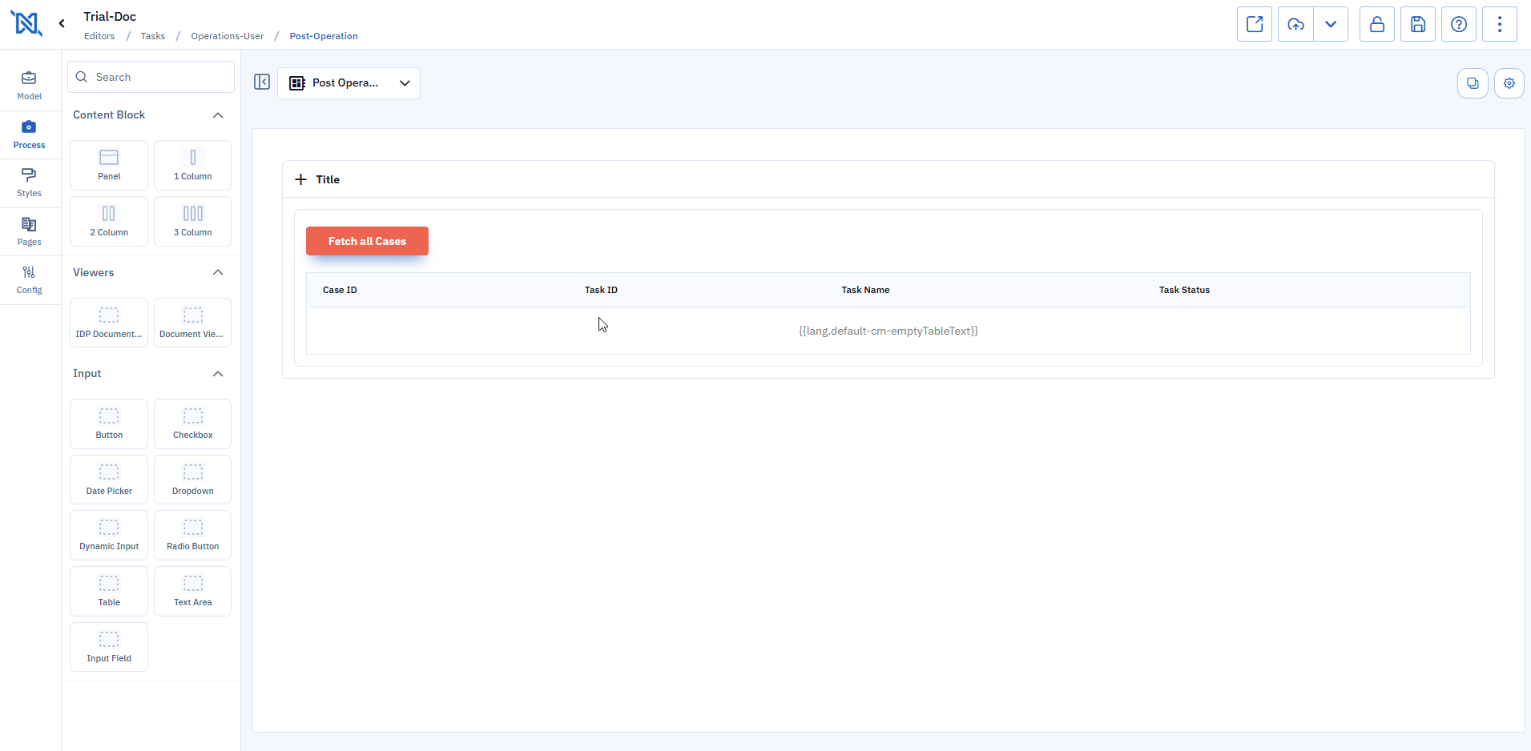Image resolution: width=1531 pixels, height=751 pixels.
Task: Click the unlock padlock icon
Action: click(1376, 24)
